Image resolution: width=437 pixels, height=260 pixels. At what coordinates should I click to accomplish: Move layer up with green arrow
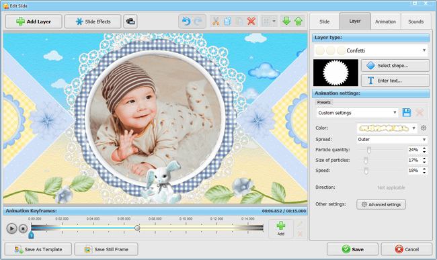299,21
